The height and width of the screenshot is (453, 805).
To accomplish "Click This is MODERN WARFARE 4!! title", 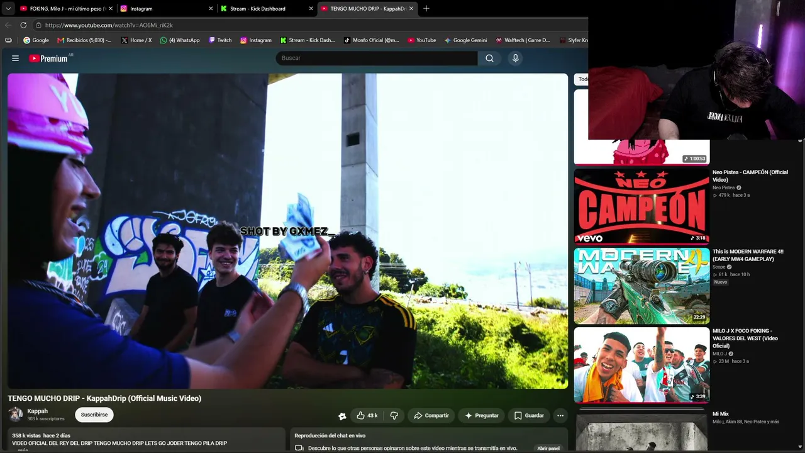I will point(748,255).
